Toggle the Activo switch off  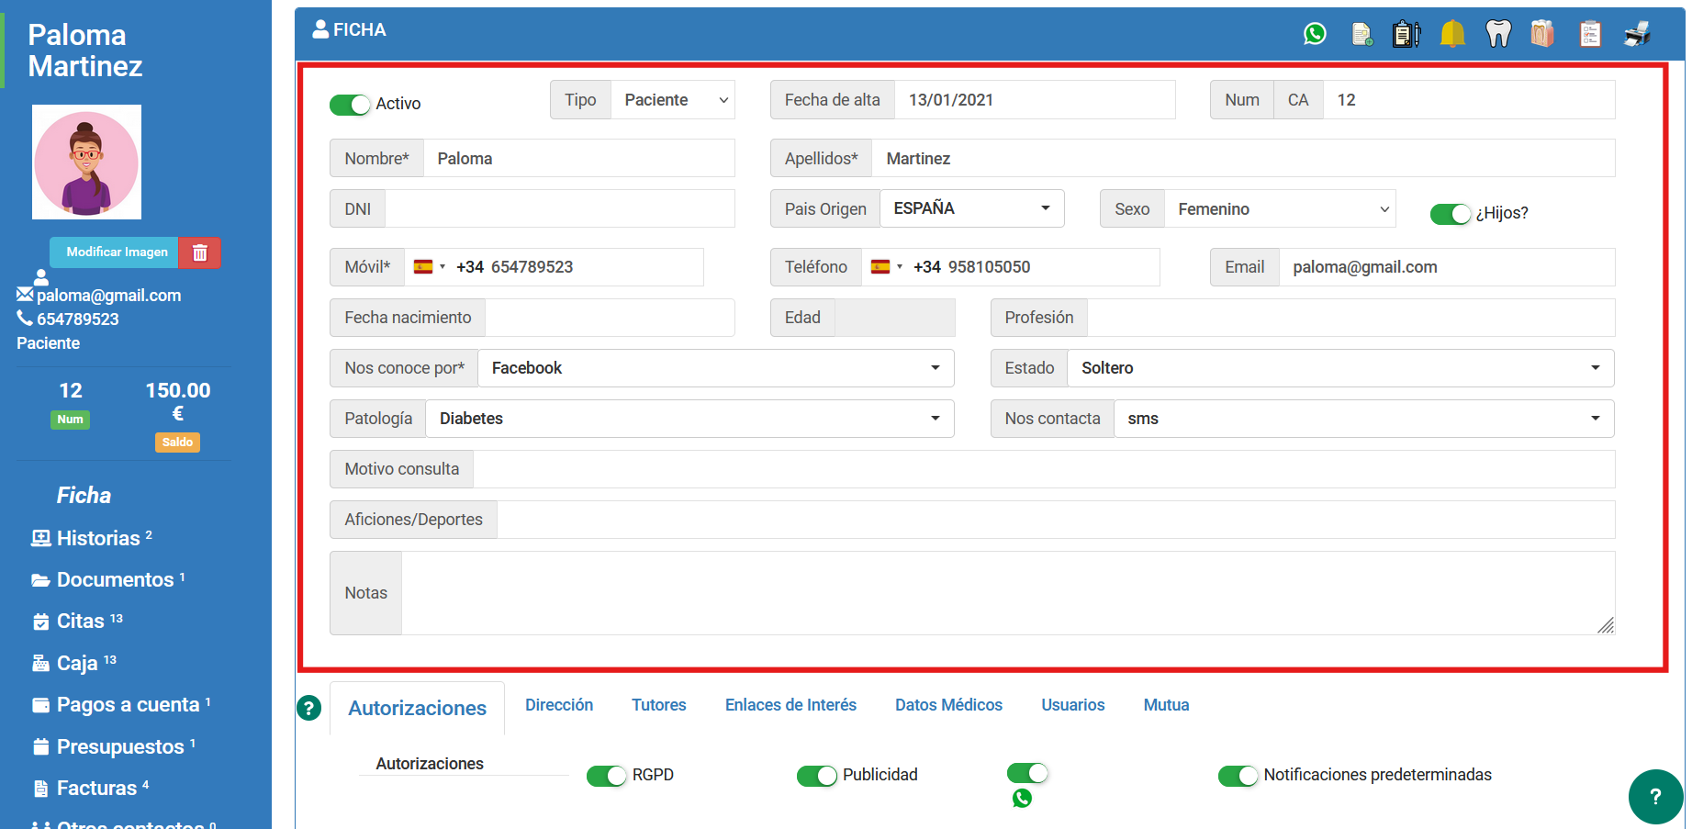click(x=350, y=105)
